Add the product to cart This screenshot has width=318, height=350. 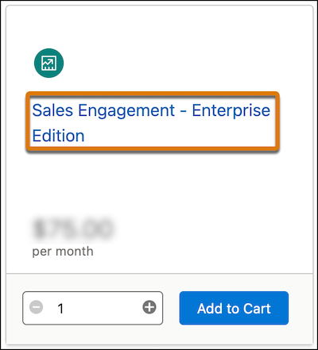coord(234,308)
